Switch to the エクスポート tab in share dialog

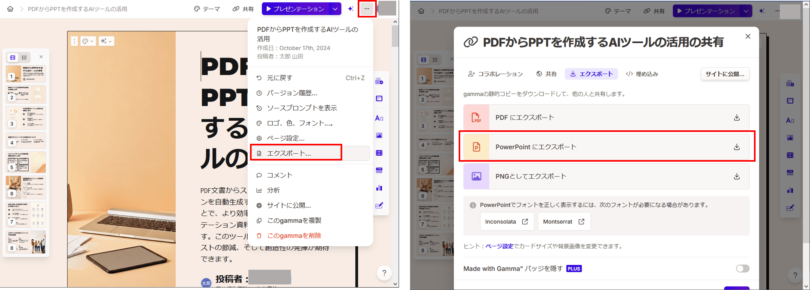tap(591, 74)
